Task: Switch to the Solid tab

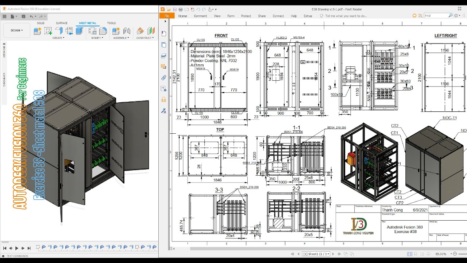Action: tap(40, 23)
